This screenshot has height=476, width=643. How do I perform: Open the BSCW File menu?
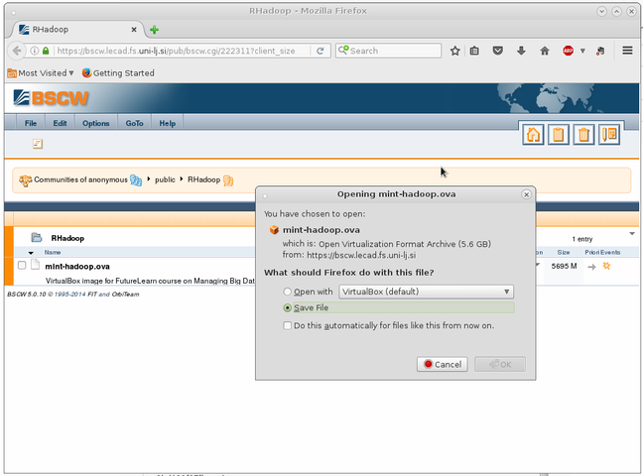pos(31,123)
